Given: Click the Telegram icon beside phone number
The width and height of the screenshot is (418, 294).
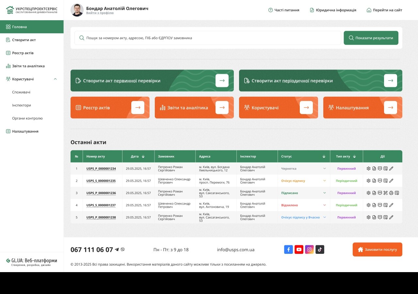Looking at the screenshot, I should coord(117,250).
